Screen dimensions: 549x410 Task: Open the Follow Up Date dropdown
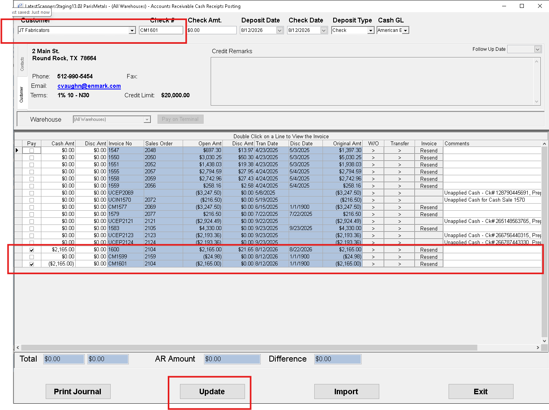(538, 49)
